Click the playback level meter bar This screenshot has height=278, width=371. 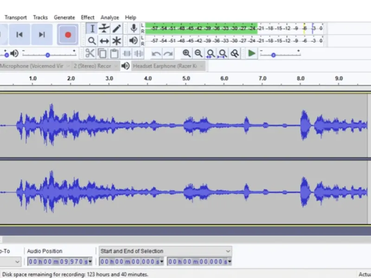pyautogui.click(x=235, y=41)
